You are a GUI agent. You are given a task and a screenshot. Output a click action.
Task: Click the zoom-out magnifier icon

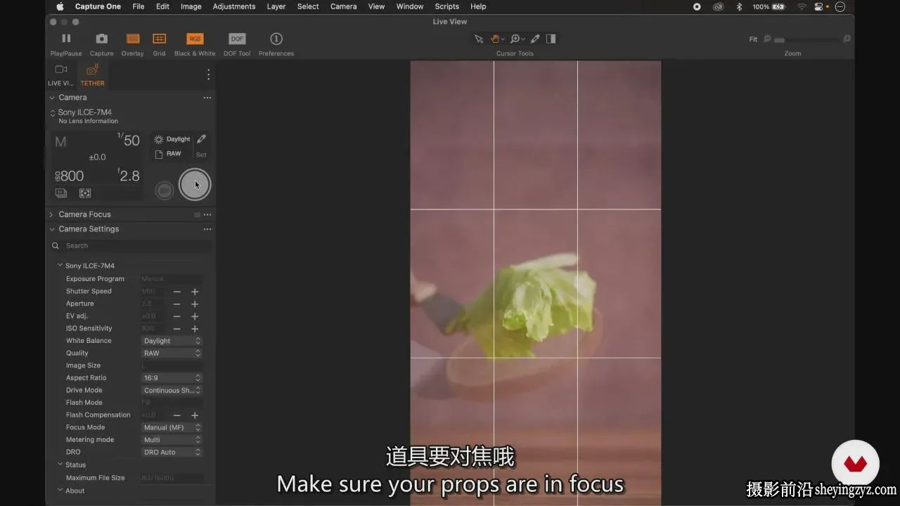[767, 39]
